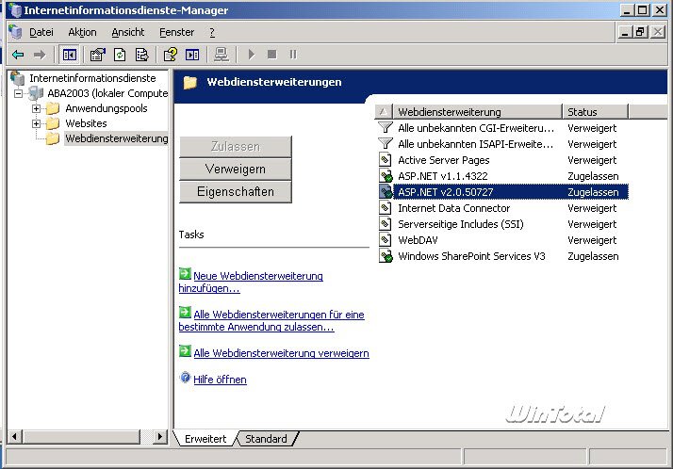Select Windows SharePoint Services V3 entry
Viewport: 673px width, 469px height.
coord(471,256)
